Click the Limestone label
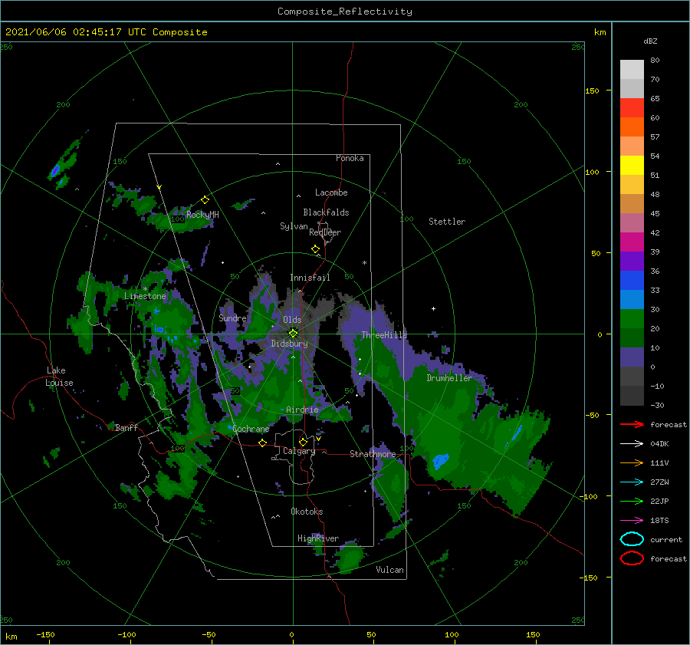This screenshot has width=690, height=645. point(145,296)
